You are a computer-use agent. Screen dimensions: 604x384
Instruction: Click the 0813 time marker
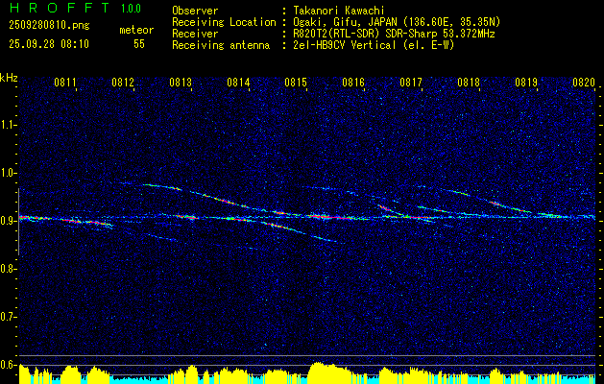[x=181, y=83]
